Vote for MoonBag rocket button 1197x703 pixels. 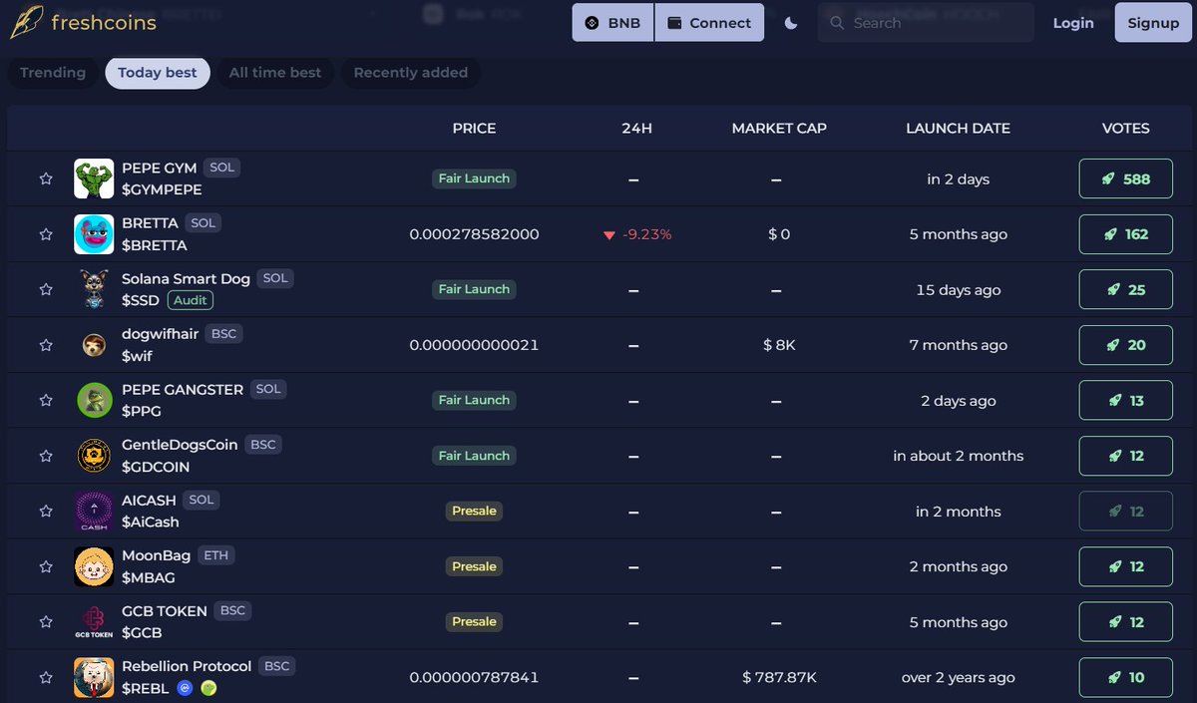(x=1126, y=566)
